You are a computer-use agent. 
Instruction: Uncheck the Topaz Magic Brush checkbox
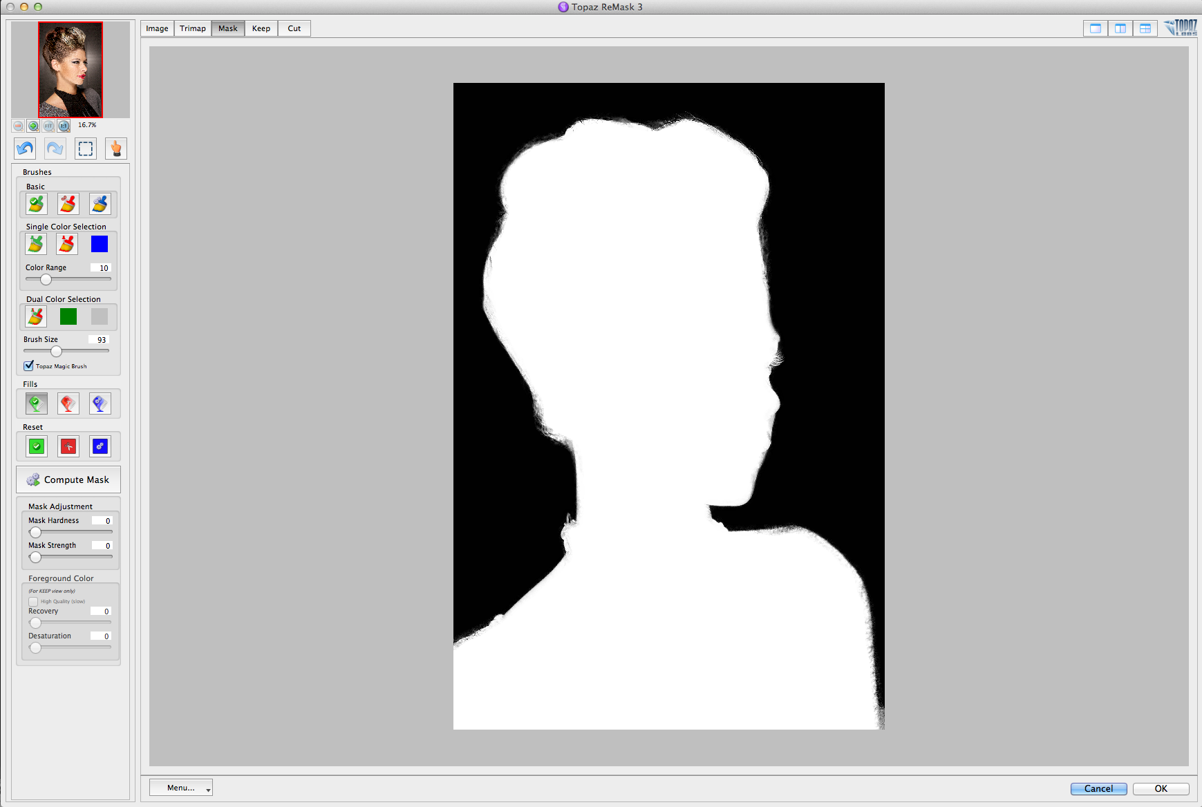pos(29,365)
